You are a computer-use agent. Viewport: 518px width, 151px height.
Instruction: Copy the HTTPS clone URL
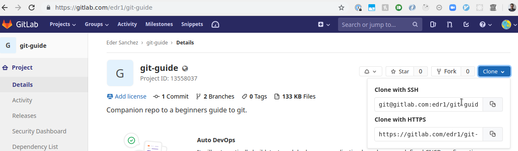(x=493, y=134)
